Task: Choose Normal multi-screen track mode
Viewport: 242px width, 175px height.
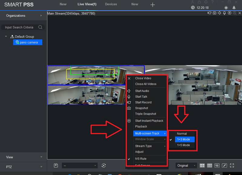Action: [182, 134]
